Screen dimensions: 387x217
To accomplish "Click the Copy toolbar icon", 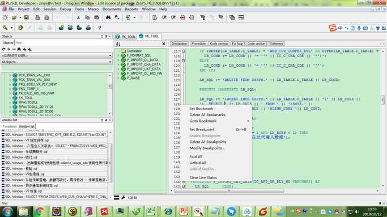I will pyautogui.click(x=87, y=18).
